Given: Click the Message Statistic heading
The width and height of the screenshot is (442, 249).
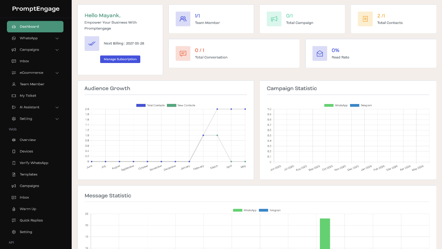Looking at the screenshot, I should [107, 196].
